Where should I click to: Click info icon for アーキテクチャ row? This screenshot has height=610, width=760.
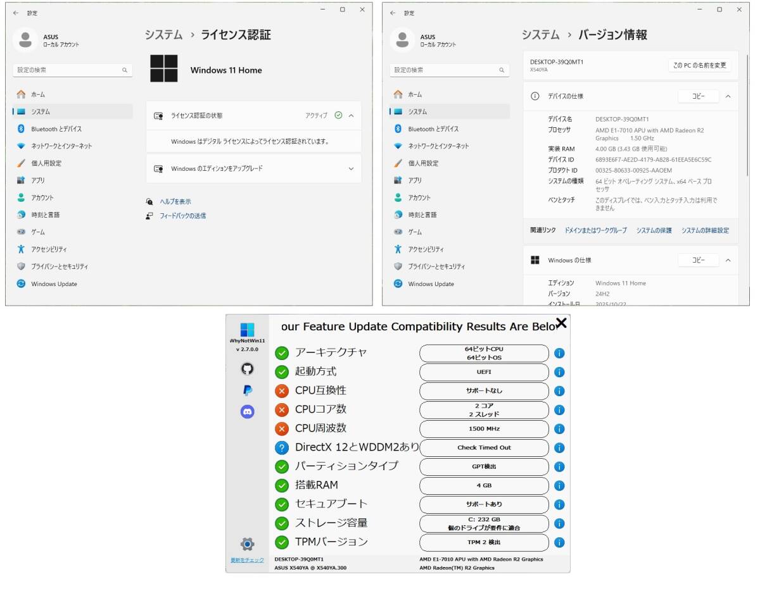pos(559,354)
